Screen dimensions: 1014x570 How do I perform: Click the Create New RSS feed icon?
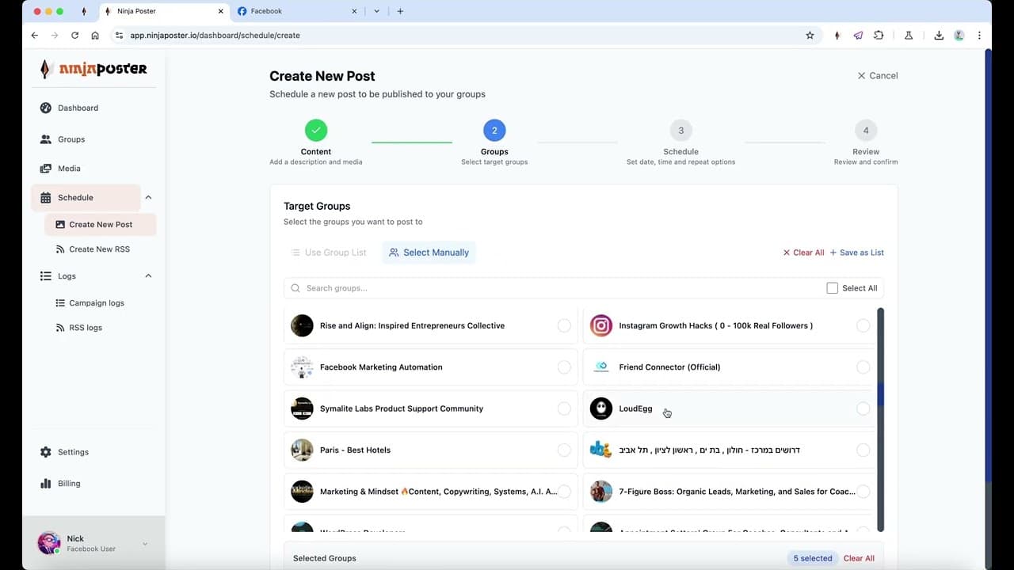60,249
